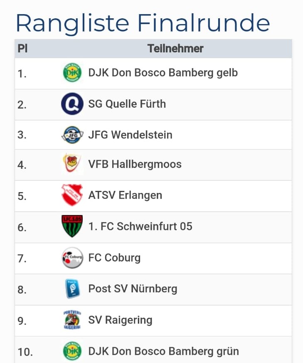The image size is (303, 363).
Task: Click the ATSV Erlangen red crest
Action: tap(72, 195)
